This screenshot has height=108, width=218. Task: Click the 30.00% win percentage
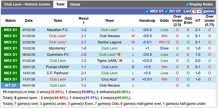coord(56,92)
